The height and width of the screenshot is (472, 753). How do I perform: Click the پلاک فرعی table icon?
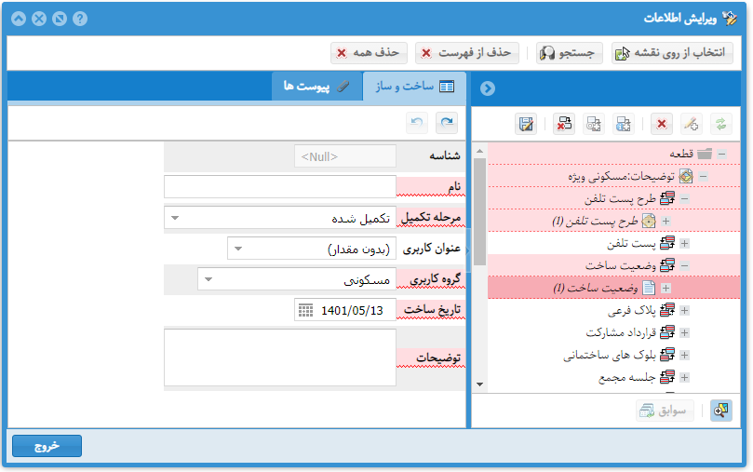pyautogui.click(x=667, y=310)
